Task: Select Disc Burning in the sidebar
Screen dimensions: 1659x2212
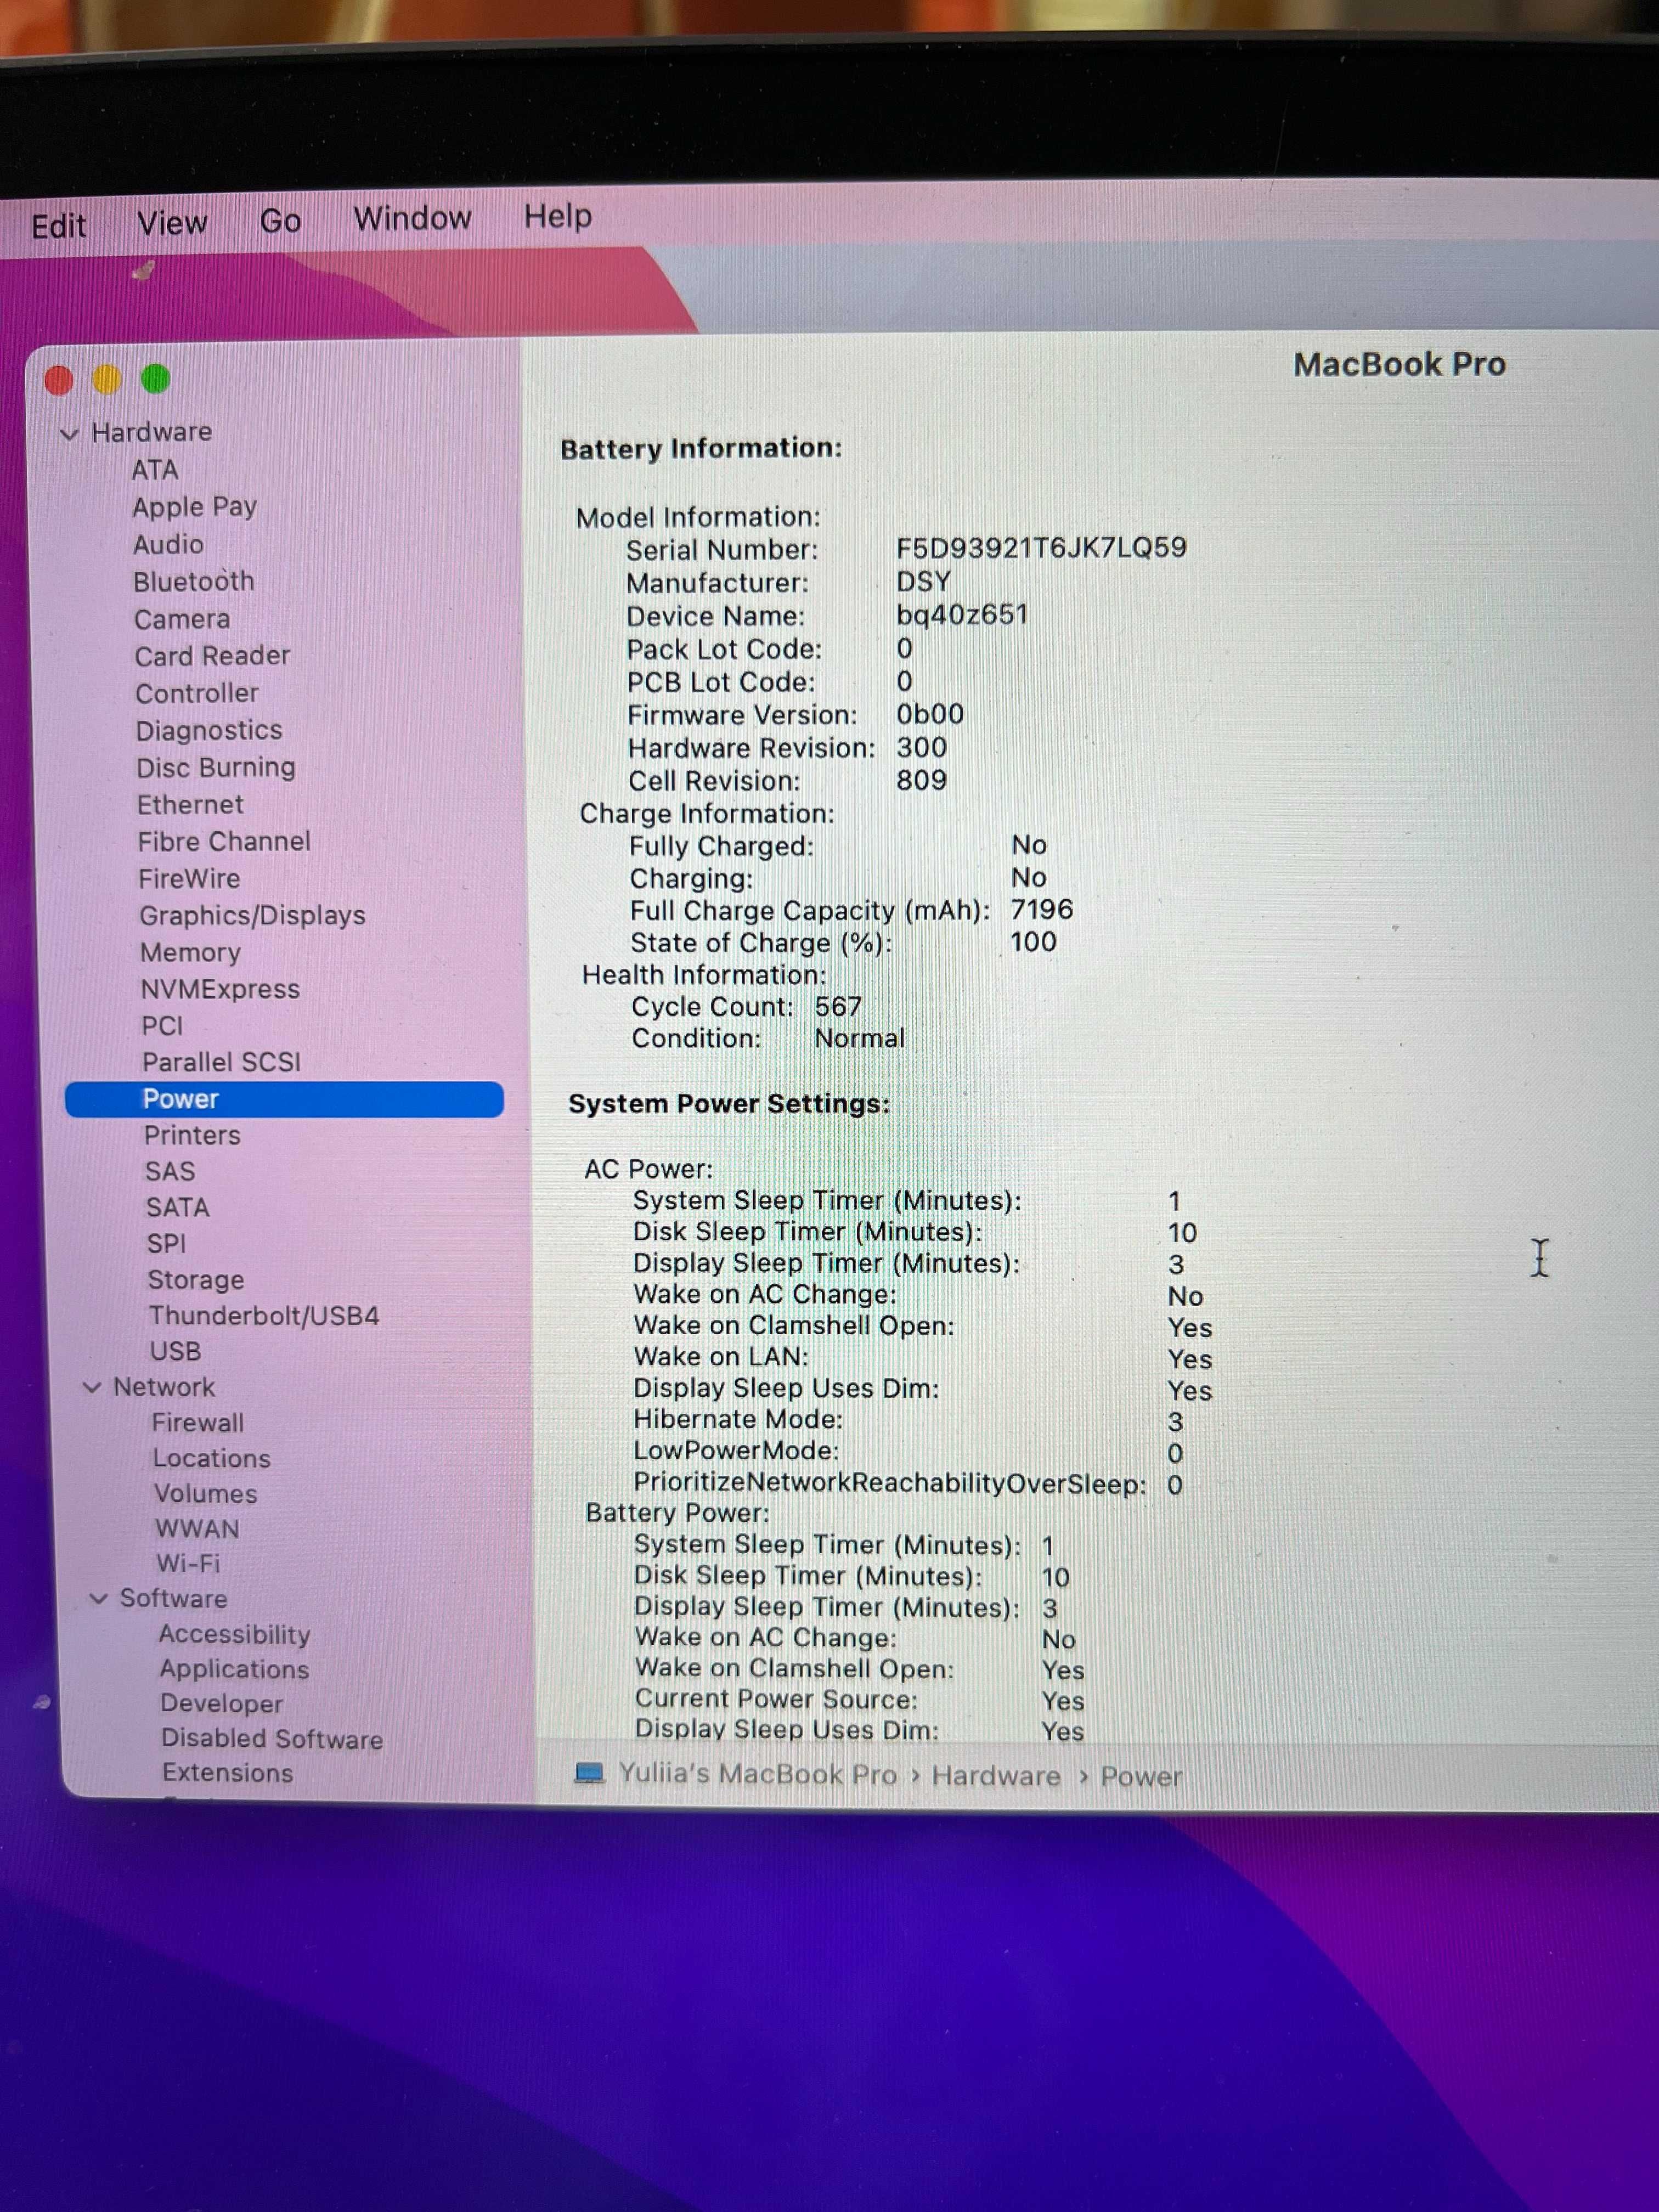Action: pyautogui.click(x=216, y=768)
